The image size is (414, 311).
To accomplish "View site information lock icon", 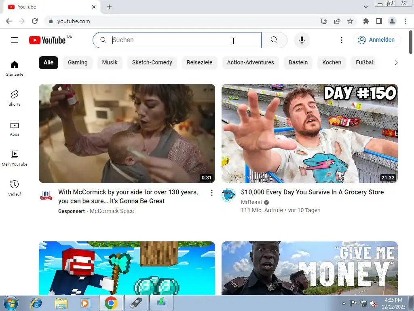I will pyautogui.click(x=51, y=21).
